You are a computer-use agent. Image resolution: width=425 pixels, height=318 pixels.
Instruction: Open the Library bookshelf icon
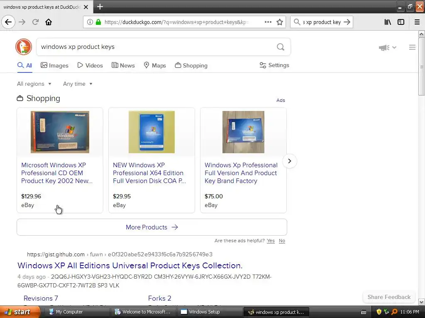(x=388, y=22)
